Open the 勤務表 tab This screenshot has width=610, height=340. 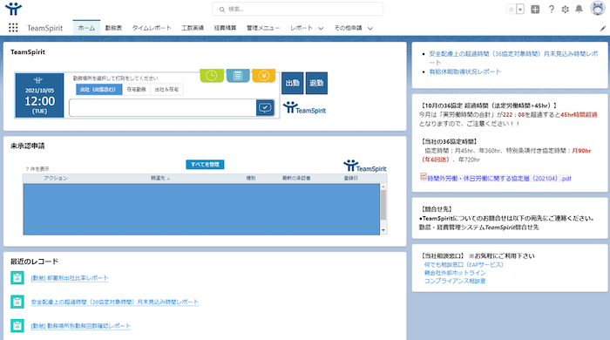113,28
